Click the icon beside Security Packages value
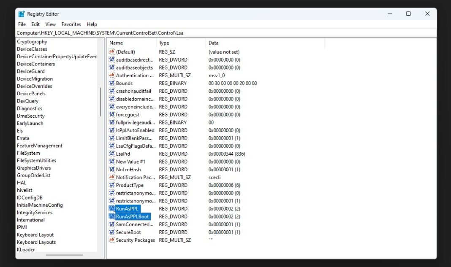This screenshot has height=267, width=451. [x=112, y=240]
